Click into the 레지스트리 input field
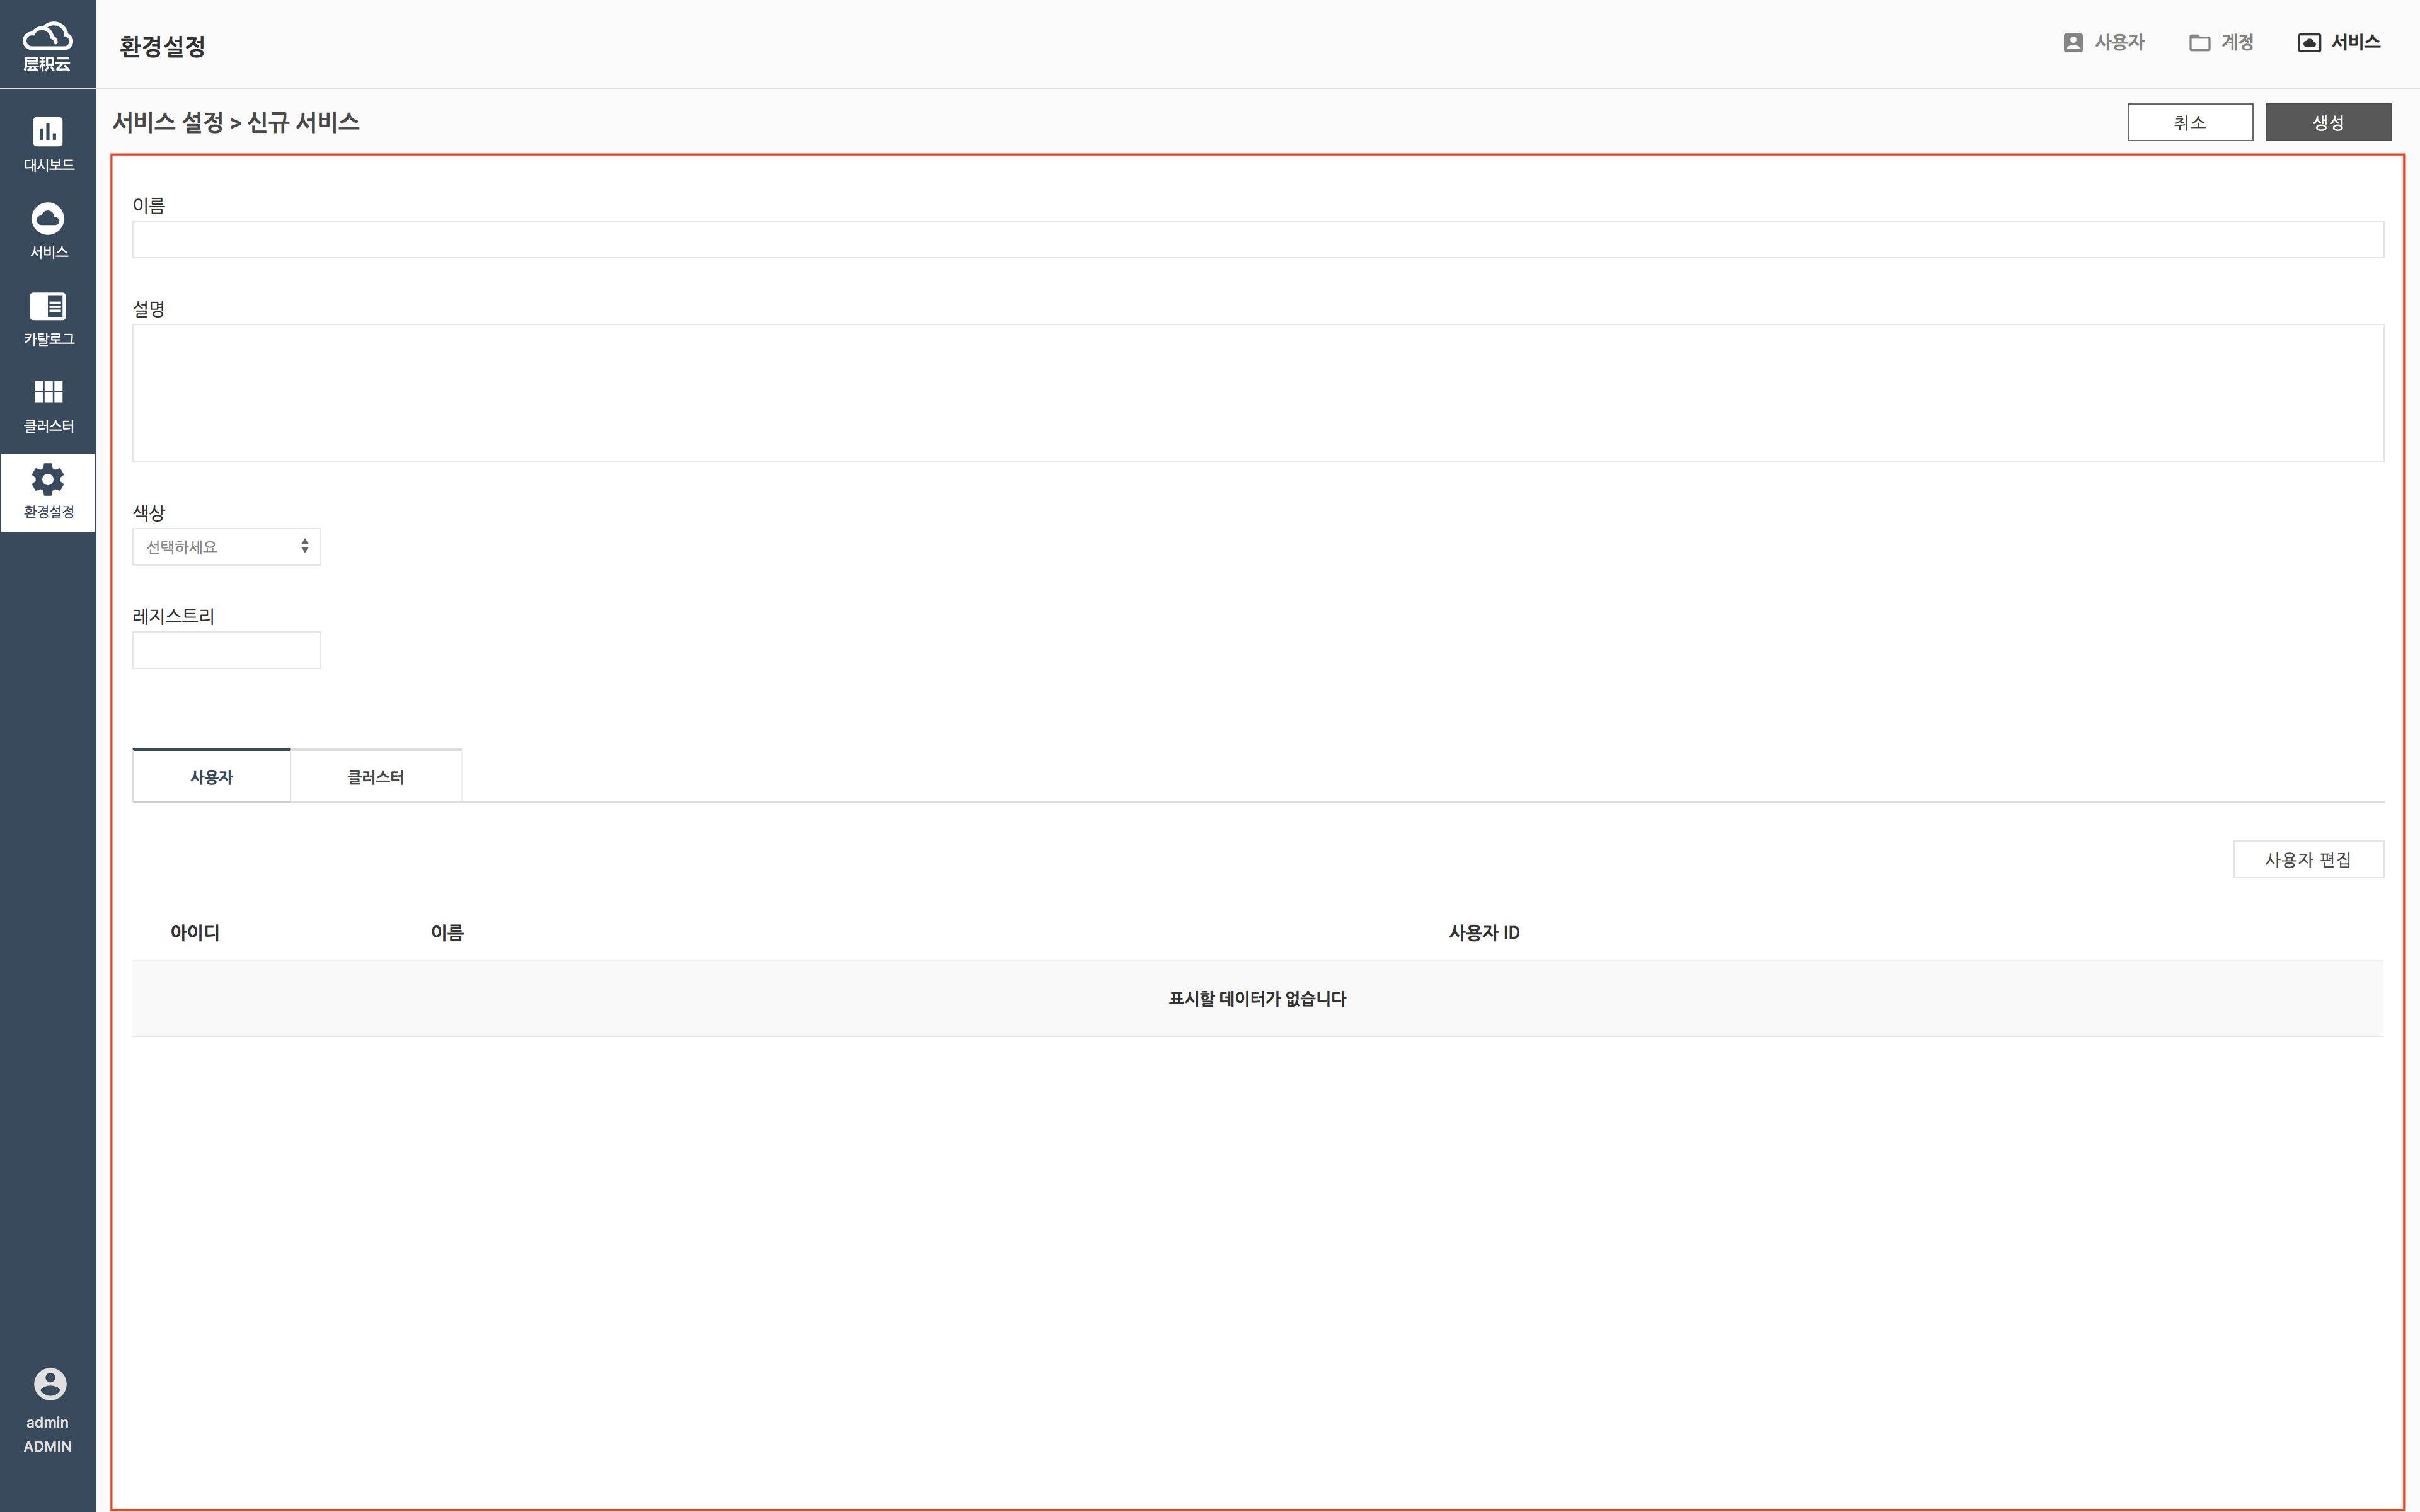The width and height of the screenshot is (2420, 1512). coord(226,650)
